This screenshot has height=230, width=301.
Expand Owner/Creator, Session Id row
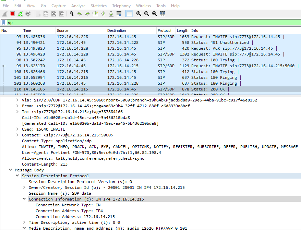point(24,187)
